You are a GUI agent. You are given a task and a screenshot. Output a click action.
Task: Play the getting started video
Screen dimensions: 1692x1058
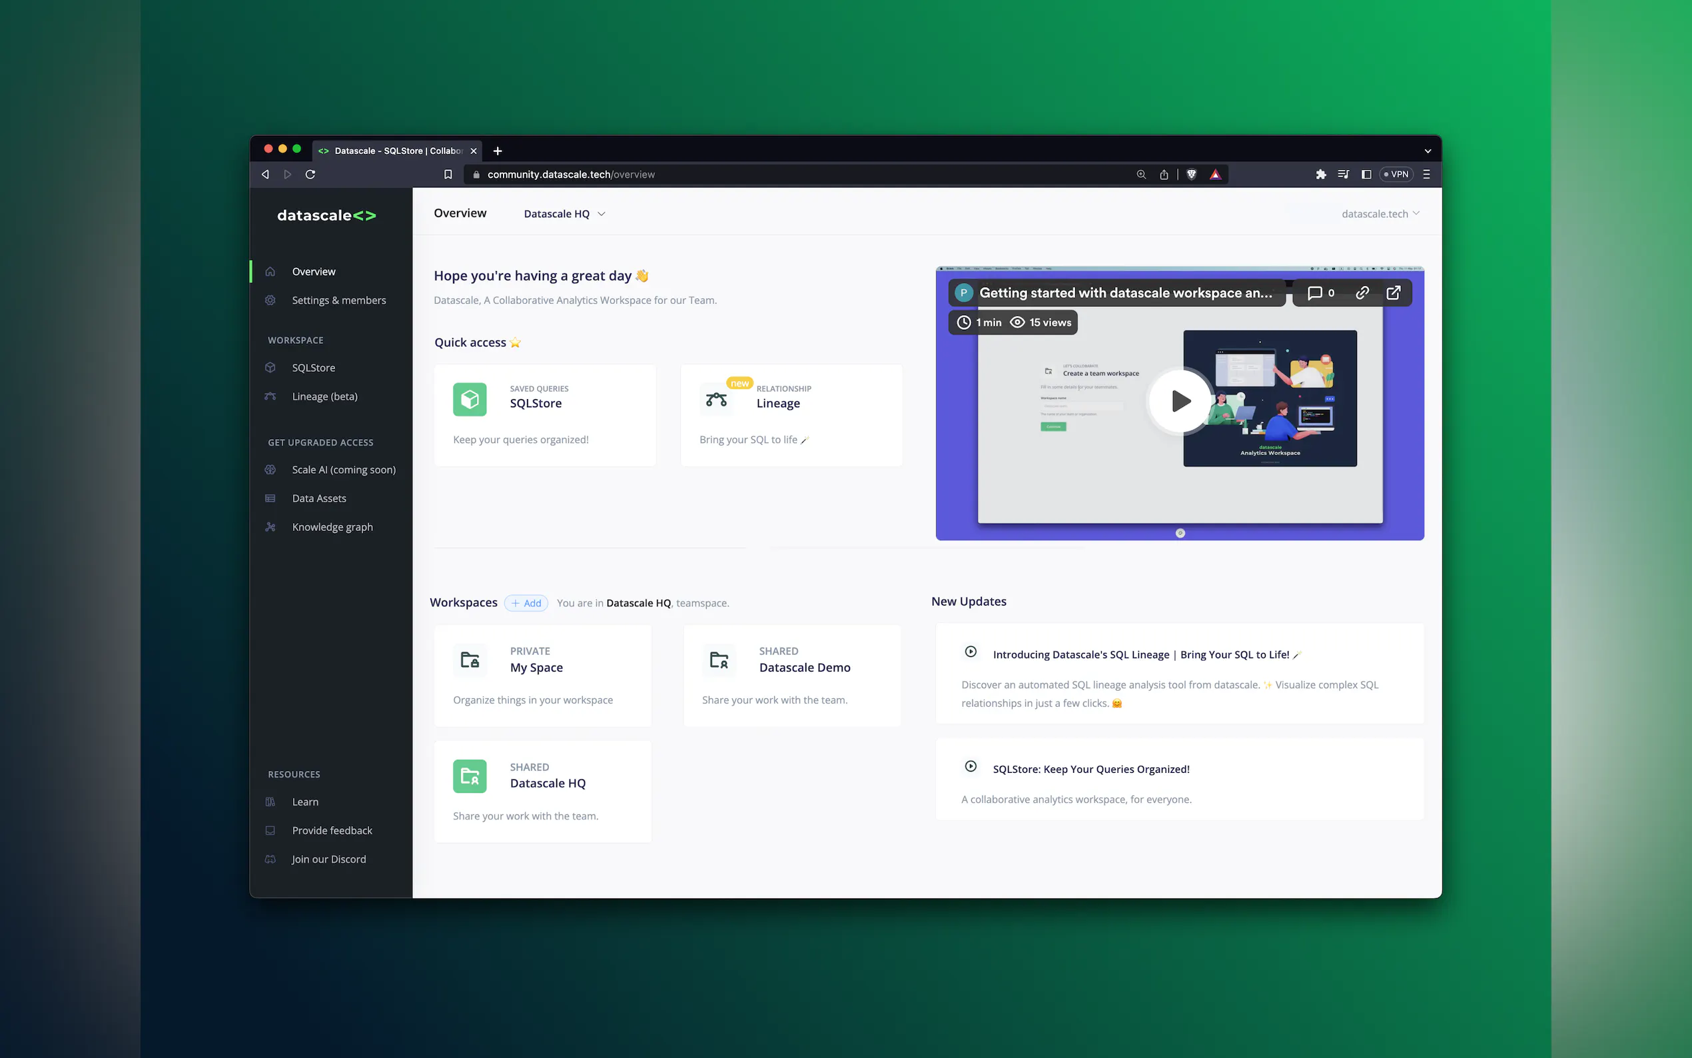click(x=1180, y=401)
